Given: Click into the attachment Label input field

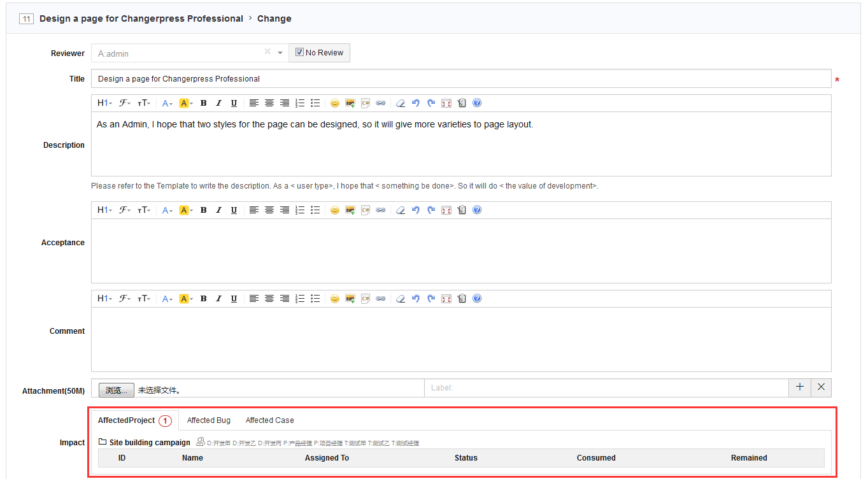Looking at the screenshot, I should pyautogui.click(x=605, y=387).
